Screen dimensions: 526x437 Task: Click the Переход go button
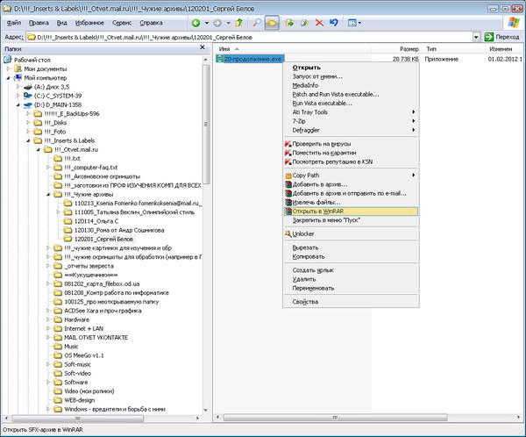pos(502,37)
